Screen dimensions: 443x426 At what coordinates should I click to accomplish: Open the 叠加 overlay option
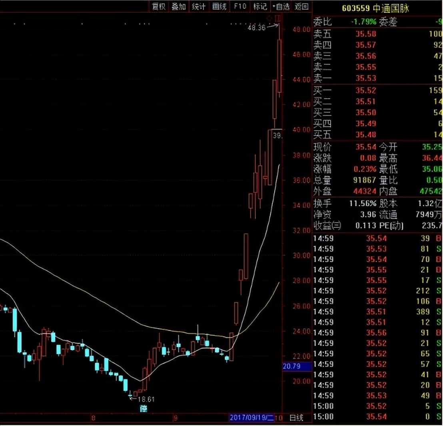[x=179, y=6]
